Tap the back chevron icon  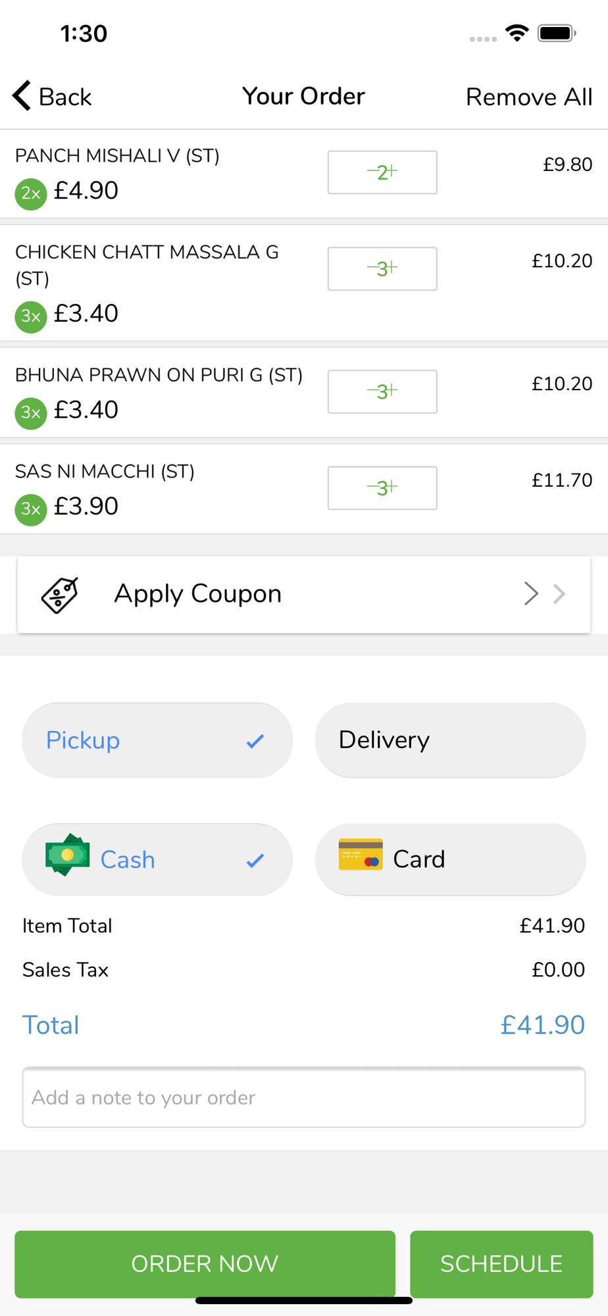point(22,96)
